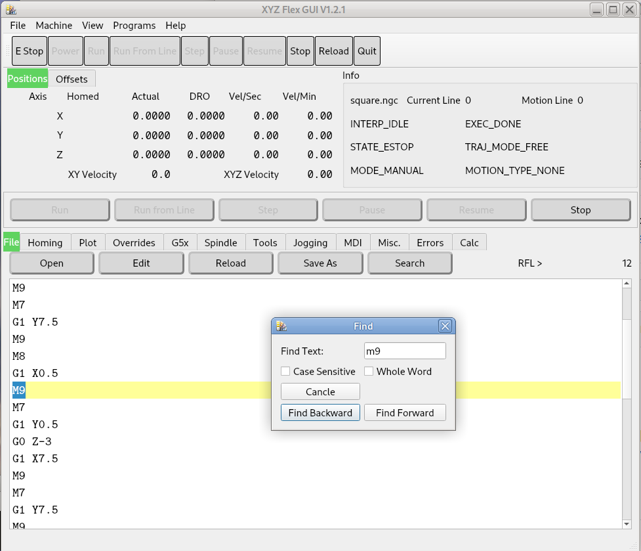Click the code scrollbar down arrow

pos(627,524)
